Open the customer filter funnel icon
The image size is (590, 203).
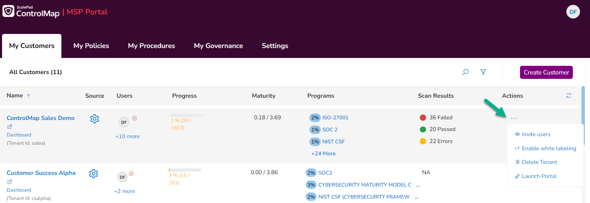point(483,72)
